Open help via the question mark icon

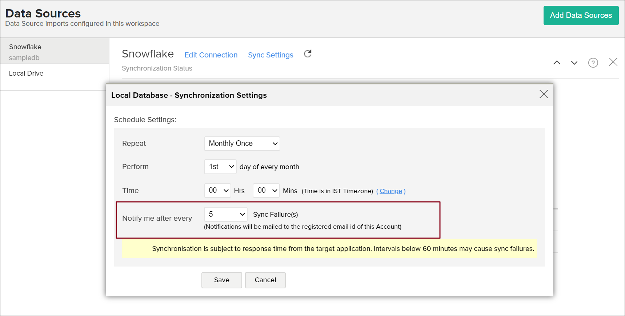click(x=593, y=63)
